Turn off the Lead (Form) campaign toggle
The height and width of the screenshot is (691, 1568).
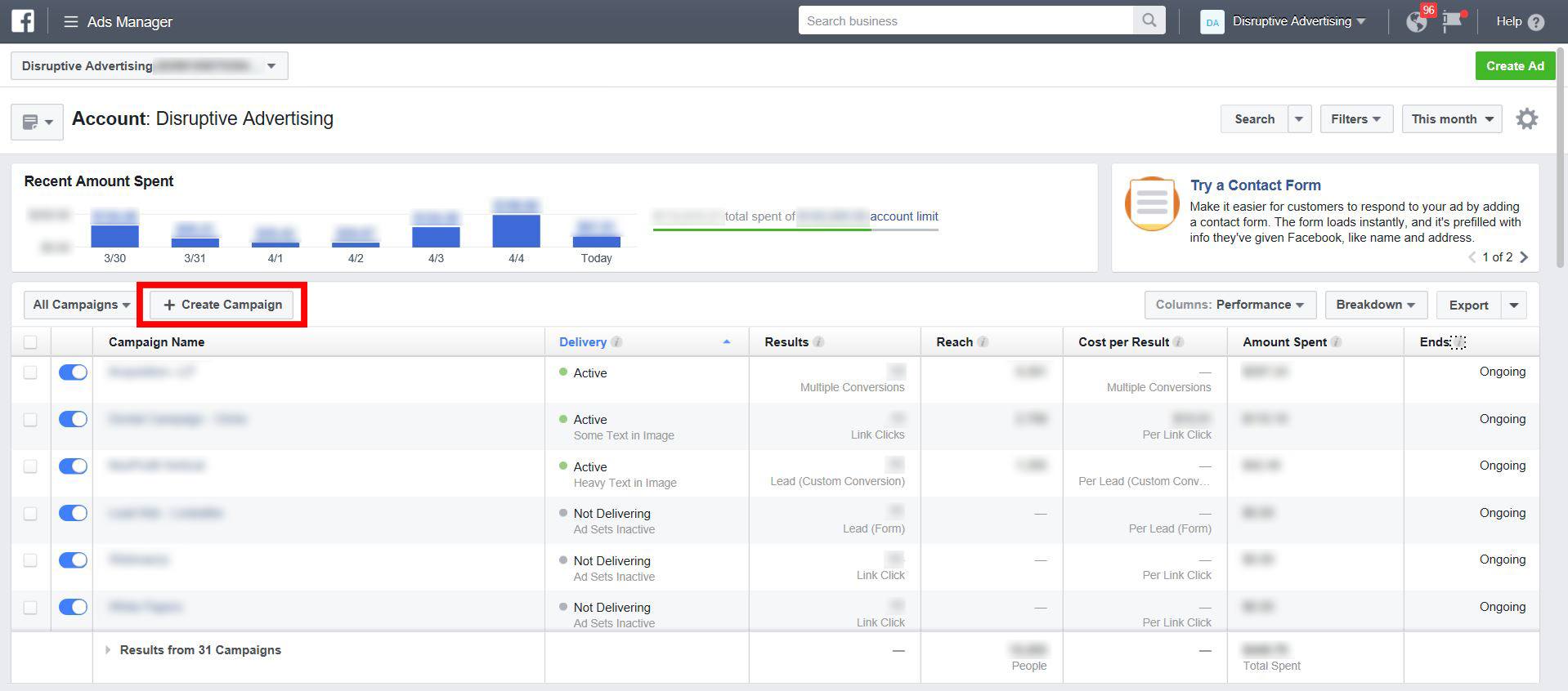coord(73,513)
